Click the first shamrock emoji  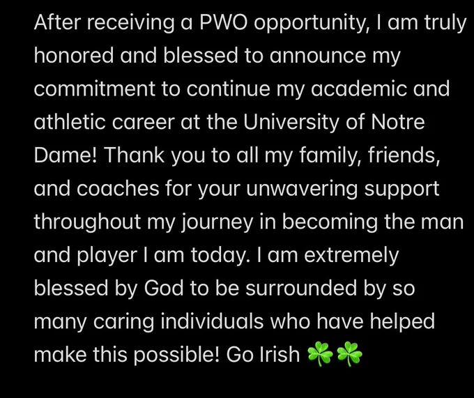(x=320, y=354)
